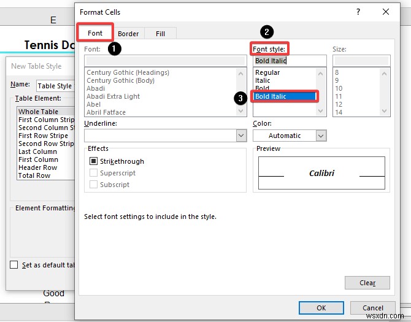Click the Font style input field
The height and width of the screenshot is (322, 411).
tap(290, 61)
